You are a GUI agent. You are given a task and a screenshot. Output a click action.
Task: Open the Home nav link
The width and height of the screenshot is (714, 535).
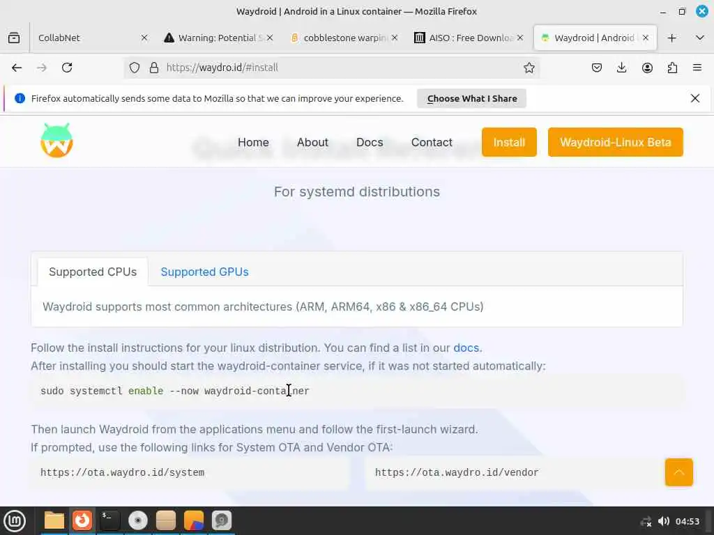tap(253, 142)
